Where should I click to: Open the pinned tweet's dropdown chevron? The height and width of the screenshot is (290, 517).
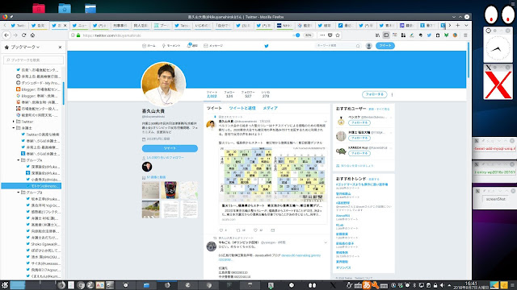(326, 122)
